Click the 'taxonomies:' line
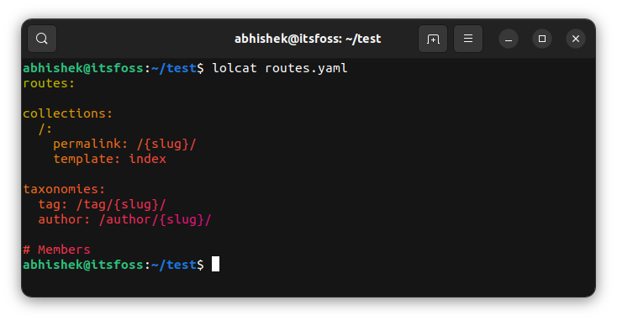This screenshot has height=321, width=617. pos(64,189)
